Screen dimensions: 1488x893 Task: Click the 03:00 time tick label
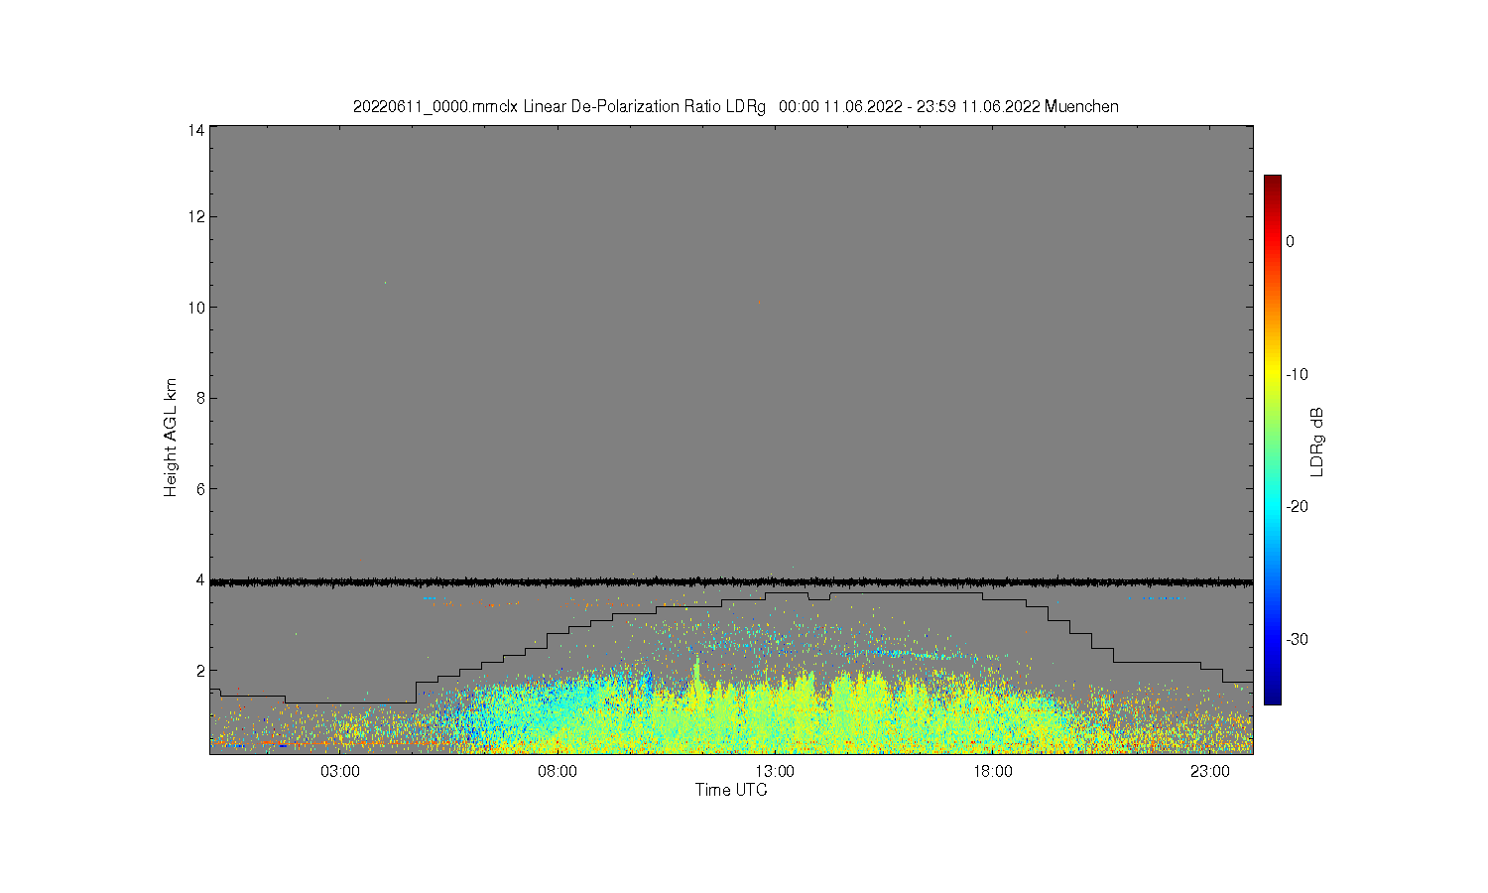click(x=340, y=772)
